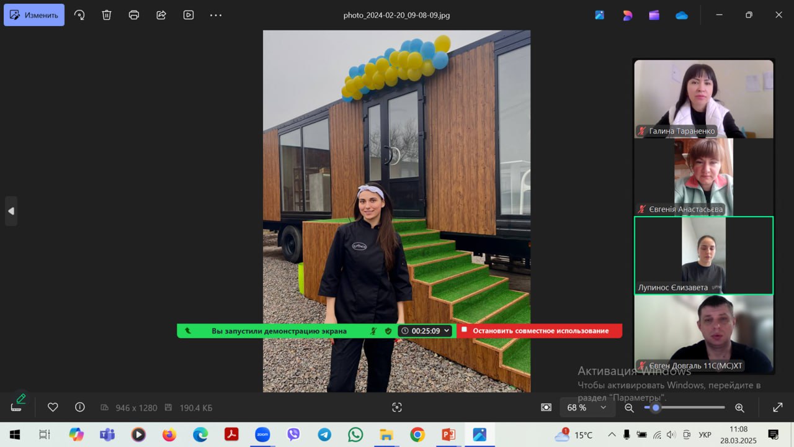
Task: Launch Copilot from the taskbar
Action: (76, 435)
